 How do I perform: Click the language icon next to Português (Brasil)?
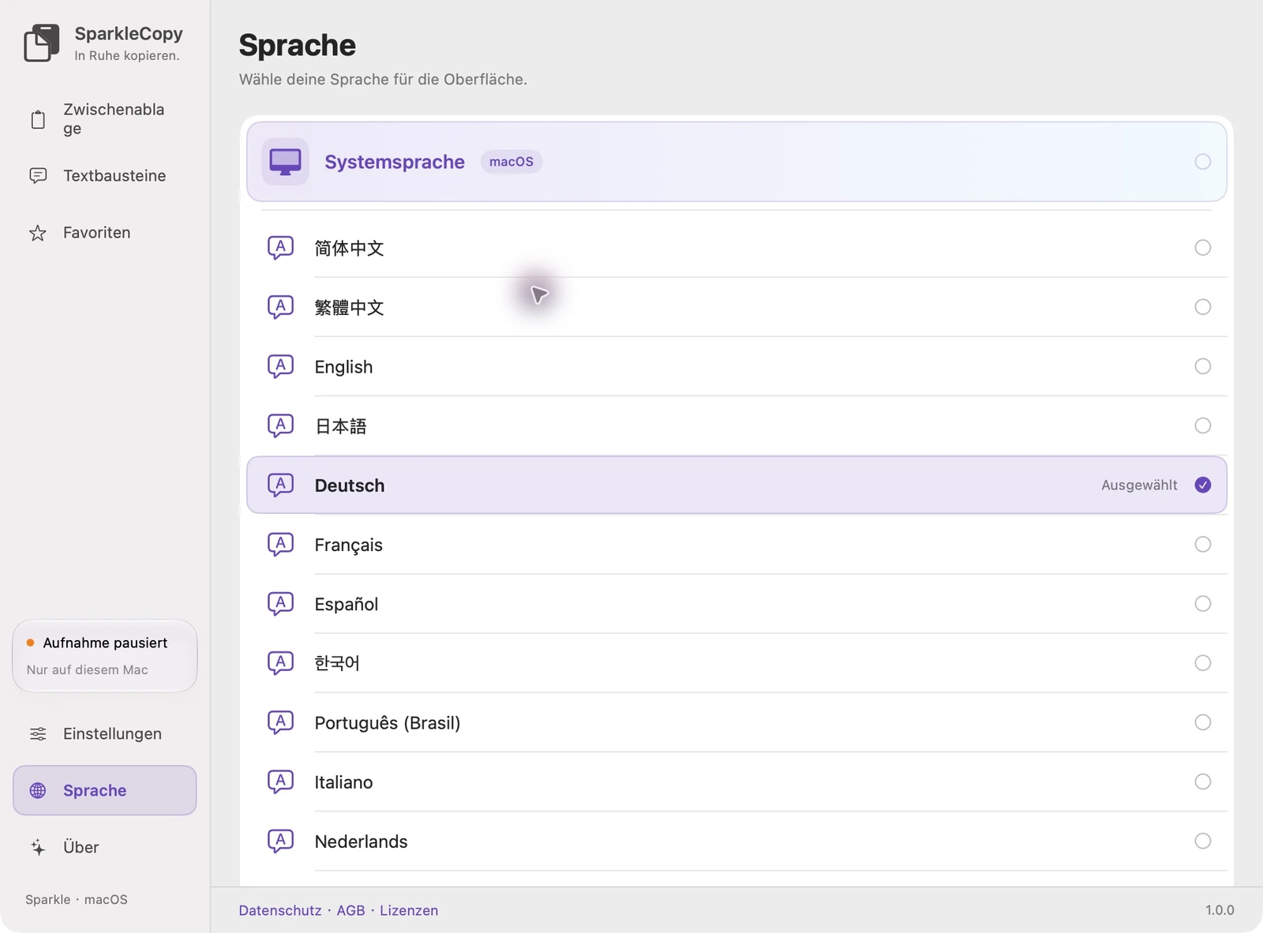click(280, 722)
